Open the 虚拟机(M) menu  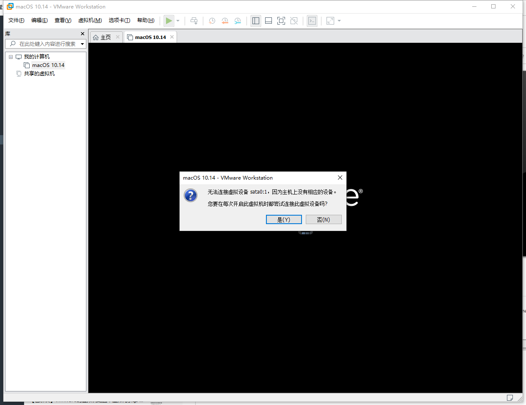(x=90, y=20)
